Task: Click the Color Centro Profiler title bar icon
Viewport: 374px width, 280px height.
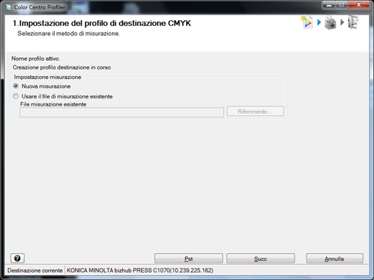Action: pyautogui.click(x=9, y=7)
